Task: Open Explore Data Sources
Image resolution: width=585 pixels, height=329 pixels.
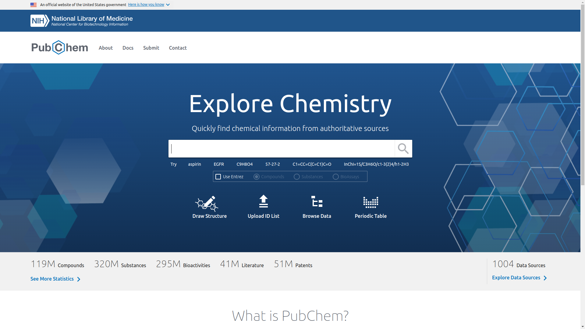Action: pyautogui.click(x=516, y=278)
